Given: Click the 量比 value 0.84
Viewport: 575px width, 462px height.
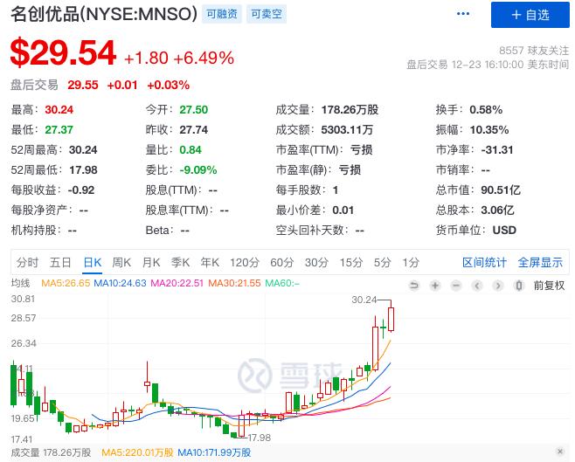Looking at the screenshot, I should pyautogui.click(x=191, y=150).
